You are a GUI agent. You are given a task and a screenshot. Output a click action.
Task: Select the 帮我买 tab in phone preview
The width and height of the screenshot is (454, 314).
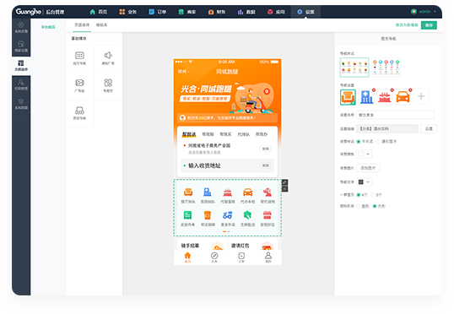pyautogui.click(x=225, y=134)
